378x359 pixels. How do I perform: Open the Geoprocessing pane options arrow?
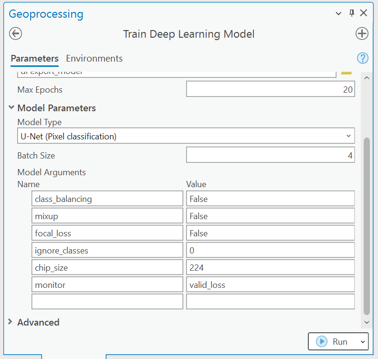pyautogui.click(x=339, y=13)
